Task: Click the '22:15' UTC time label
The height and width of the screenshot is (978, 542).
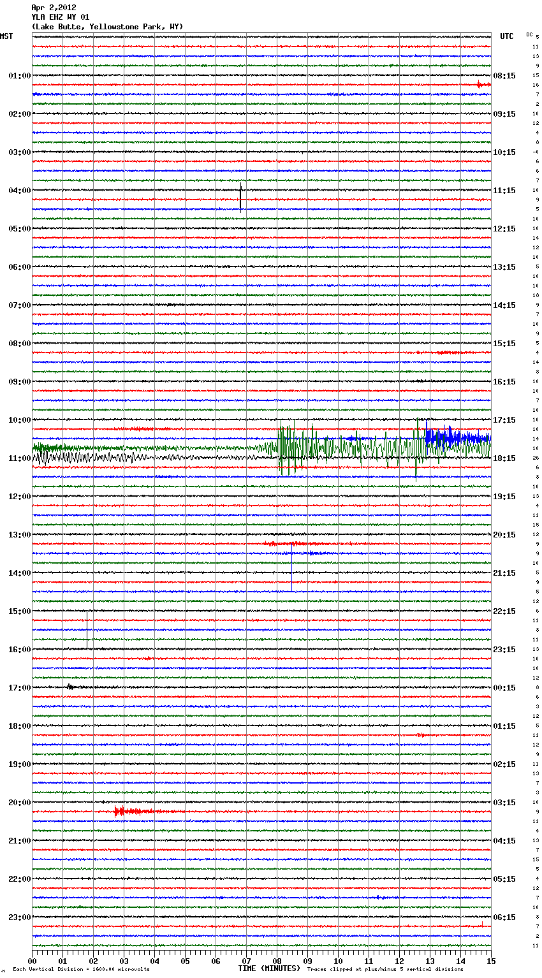Action: click(x=504, y=611)
